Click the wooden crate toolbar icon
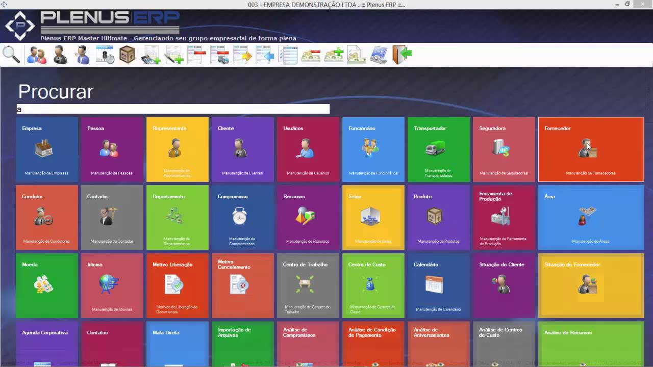Screen dimensions: 653x367 127,55
